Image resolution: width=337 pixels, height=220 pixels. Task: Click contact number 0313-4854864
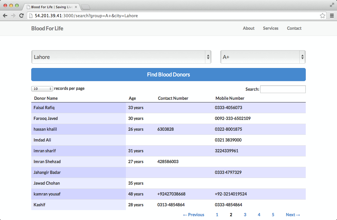171,205
